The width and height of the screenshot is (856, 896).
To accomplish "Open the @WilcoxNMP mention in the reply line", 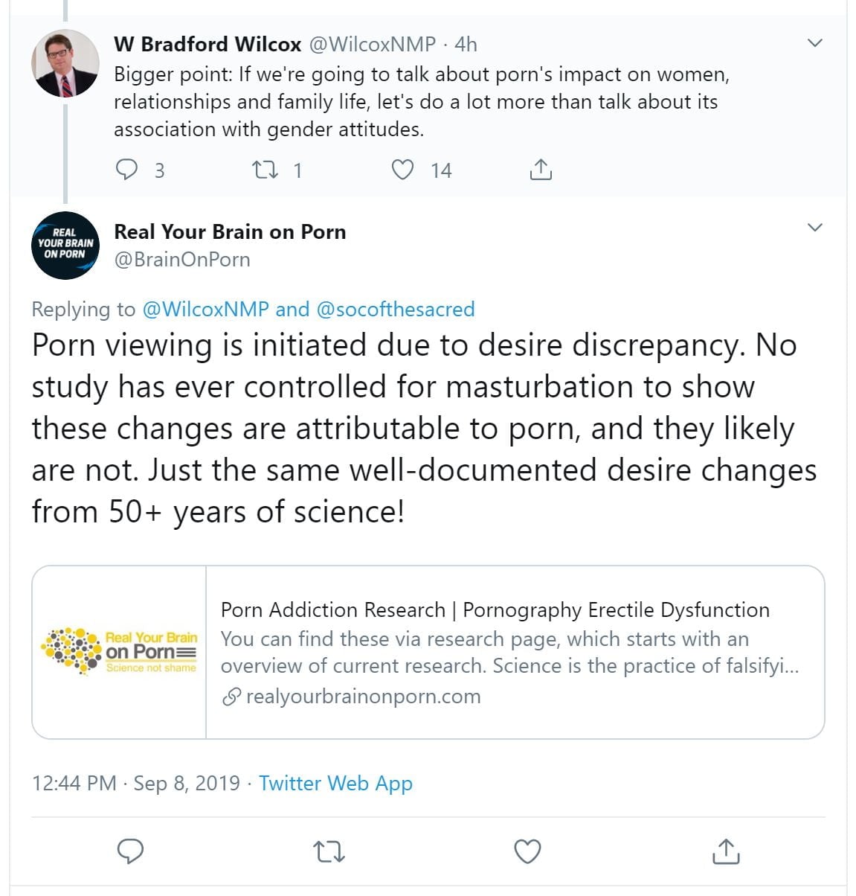I will pos(205,309).
